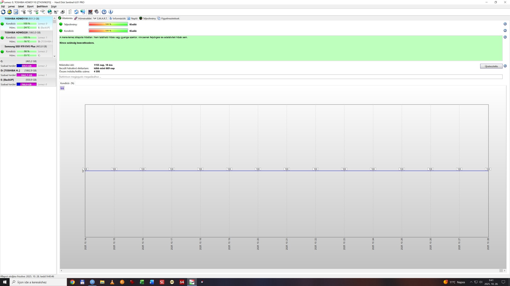Click the clipboard report toolbar icon

tap(70, 12)
